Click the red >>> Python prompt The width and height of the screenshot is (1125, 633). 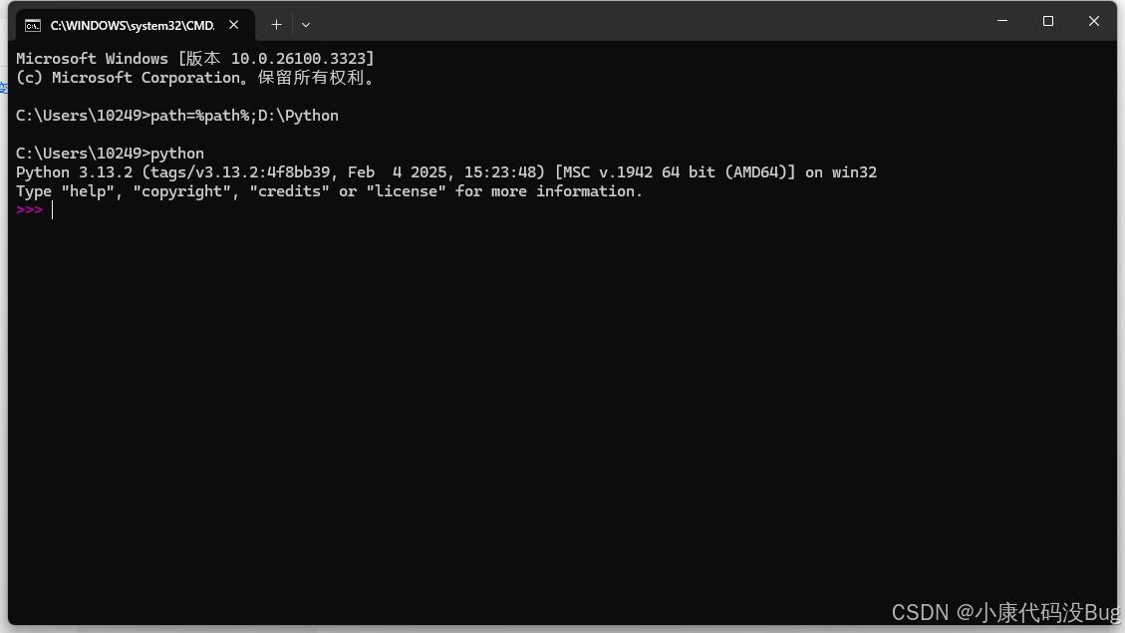click(x=28, y=209)
